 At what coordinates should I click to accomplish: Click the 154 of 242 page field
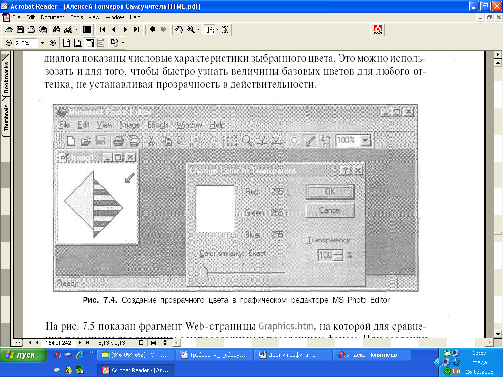pos(58,343)
